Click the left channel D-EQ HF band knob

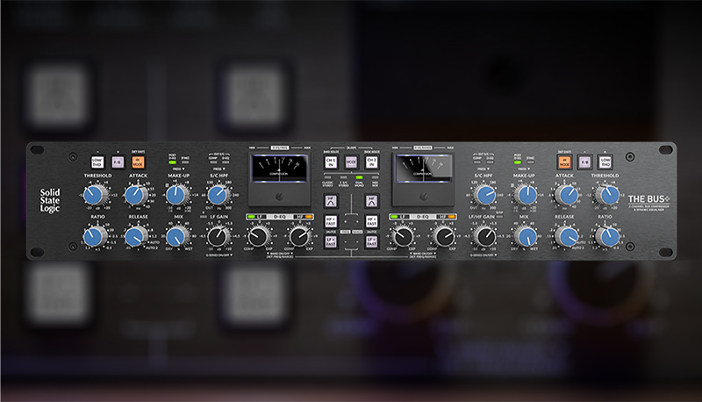pyautogui.click(x=299, y=236)
